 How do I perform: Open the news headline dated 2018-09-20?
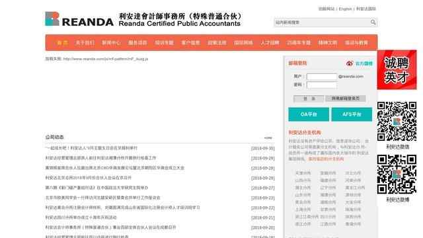(110, 227)
